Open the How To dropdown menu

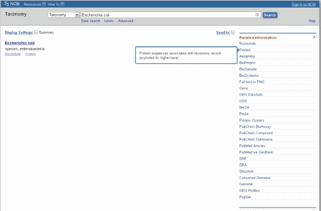[56, 4]
